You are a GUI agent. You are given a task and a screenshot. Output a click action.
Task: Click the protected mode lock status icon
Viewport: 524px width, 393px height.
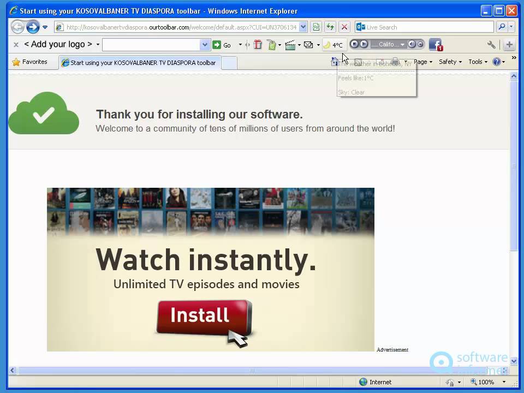(x=450, y=382)
